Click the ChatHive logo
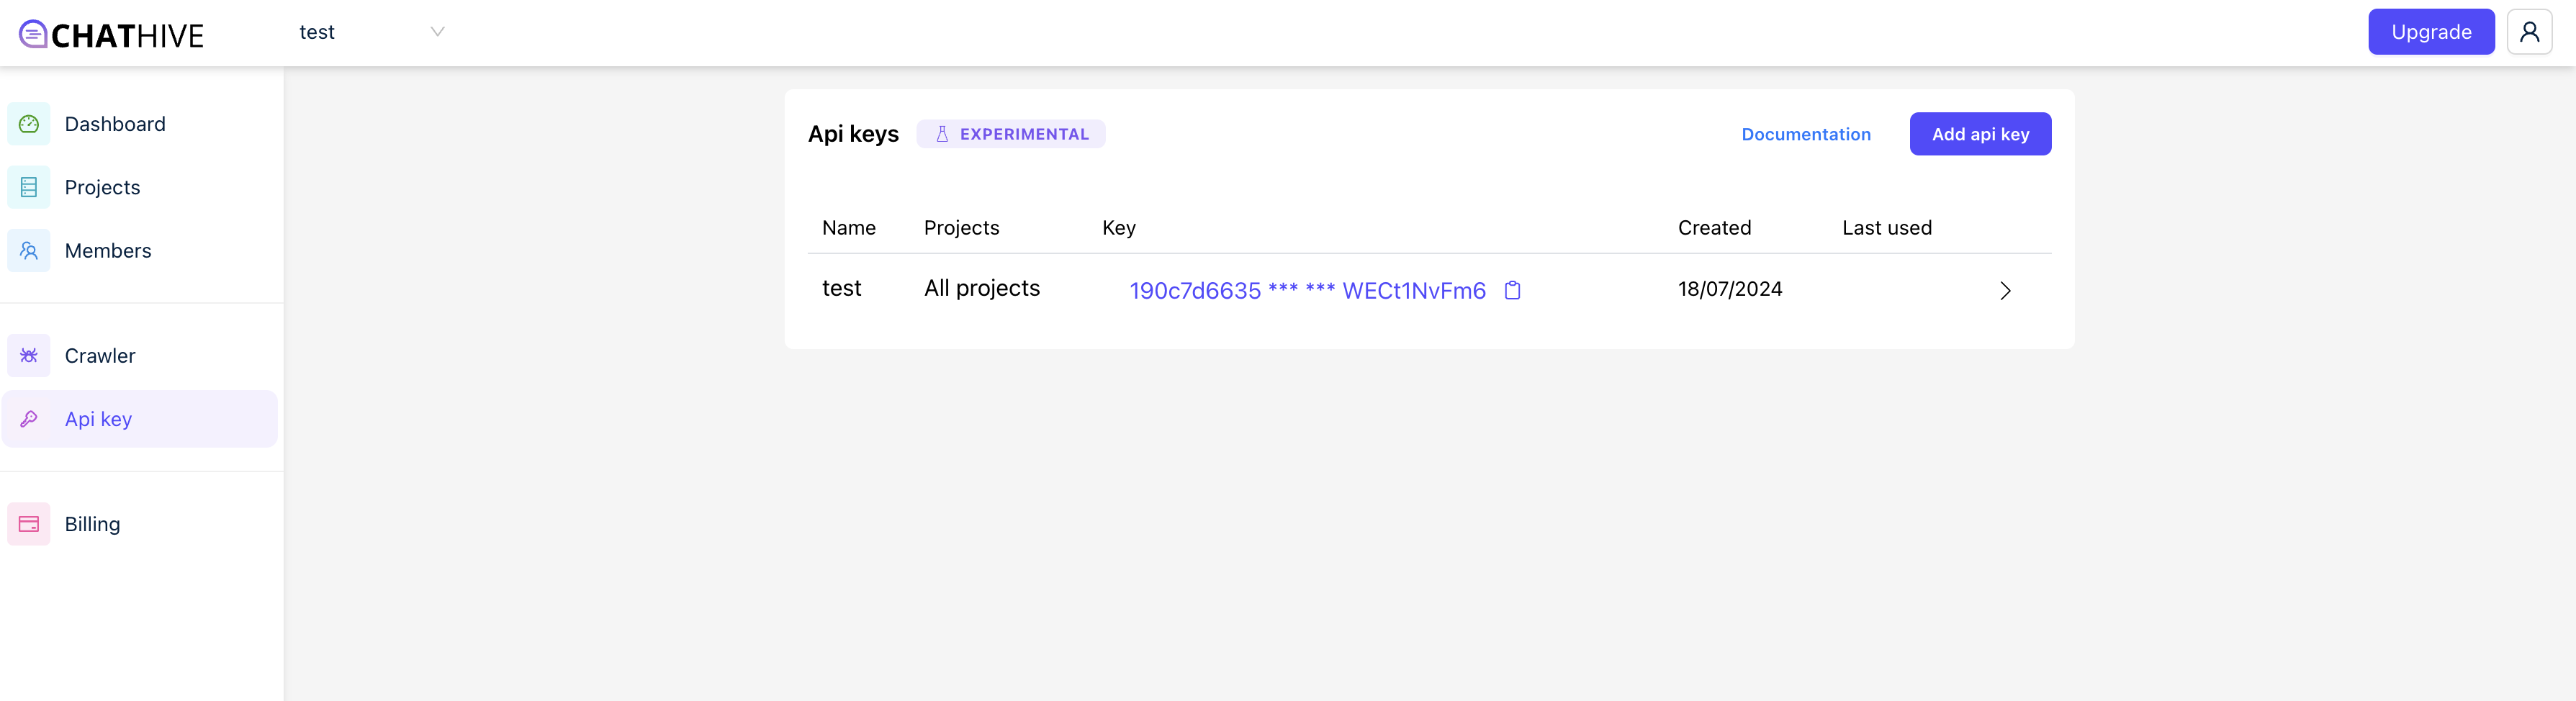Screen dimensions: 2576x701 pos(111,35)
